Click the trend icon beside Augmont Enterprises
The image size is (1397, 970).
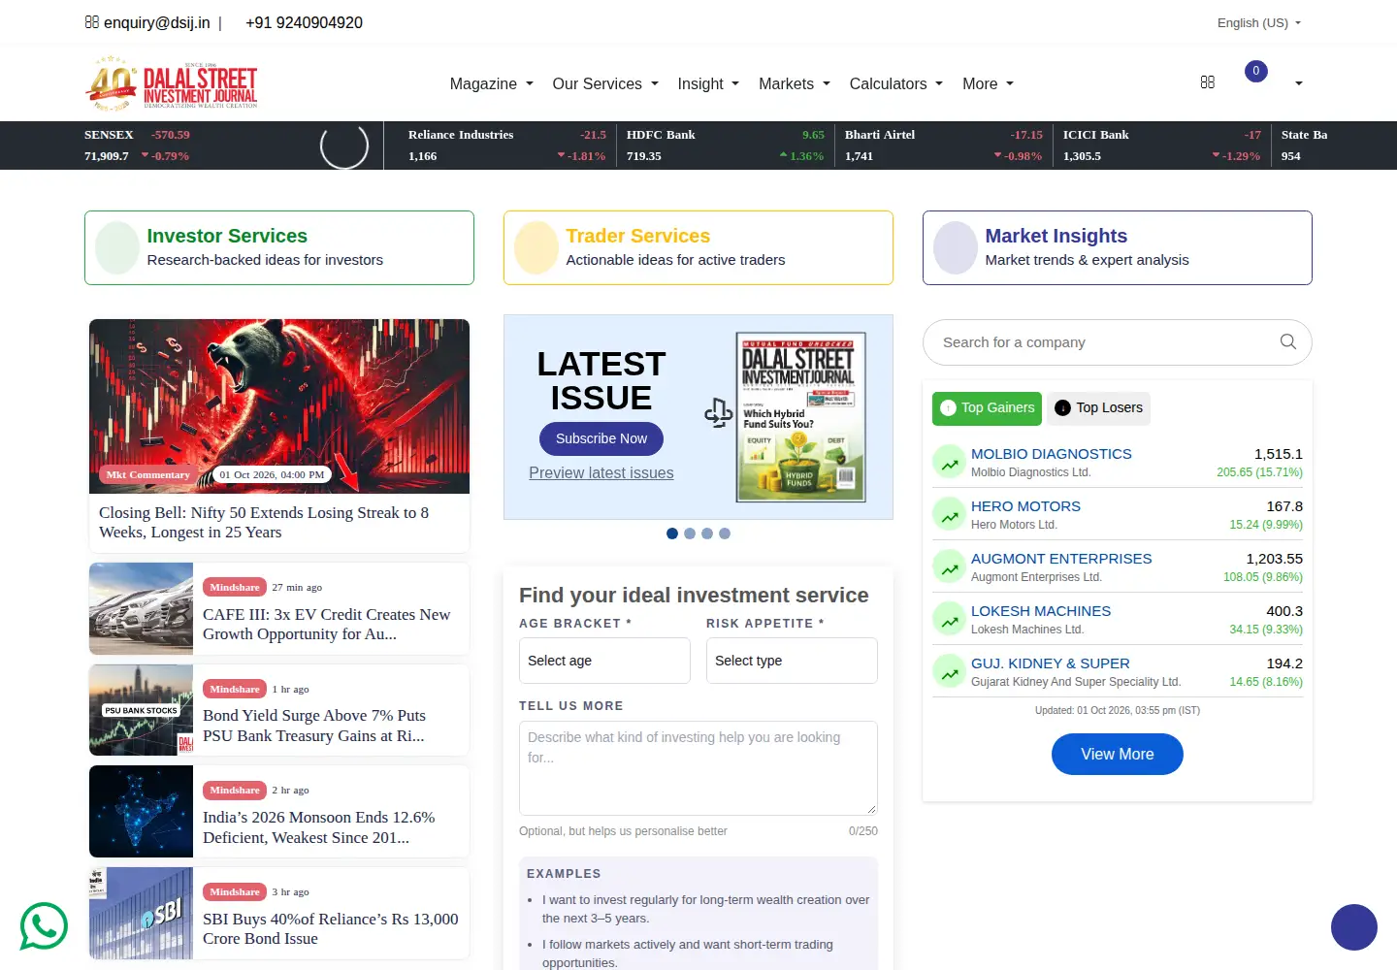pyautogui.click(x=949, y=566)
